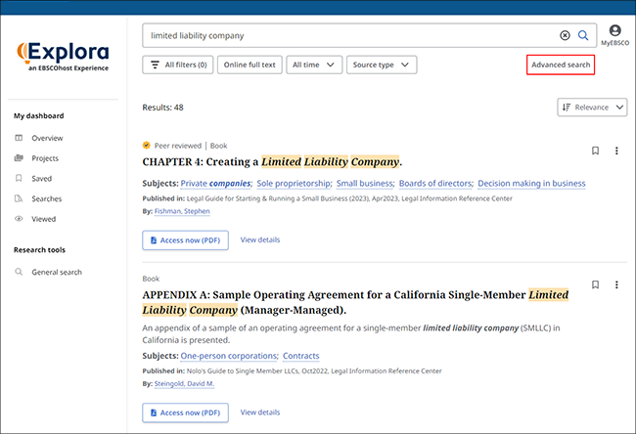Bookmark the CHAPTER 4 result

[595, 151]
